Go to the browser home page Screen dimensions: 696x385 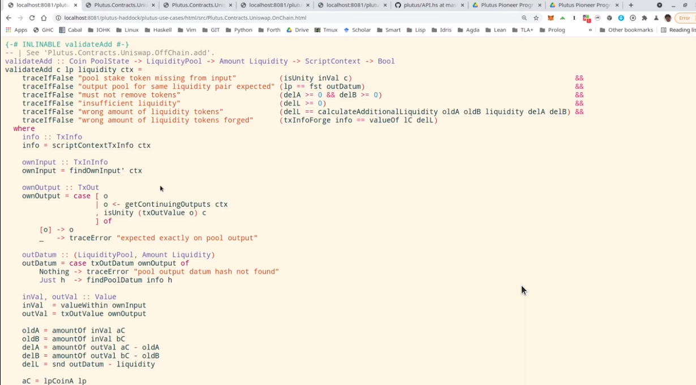(44, 18)
